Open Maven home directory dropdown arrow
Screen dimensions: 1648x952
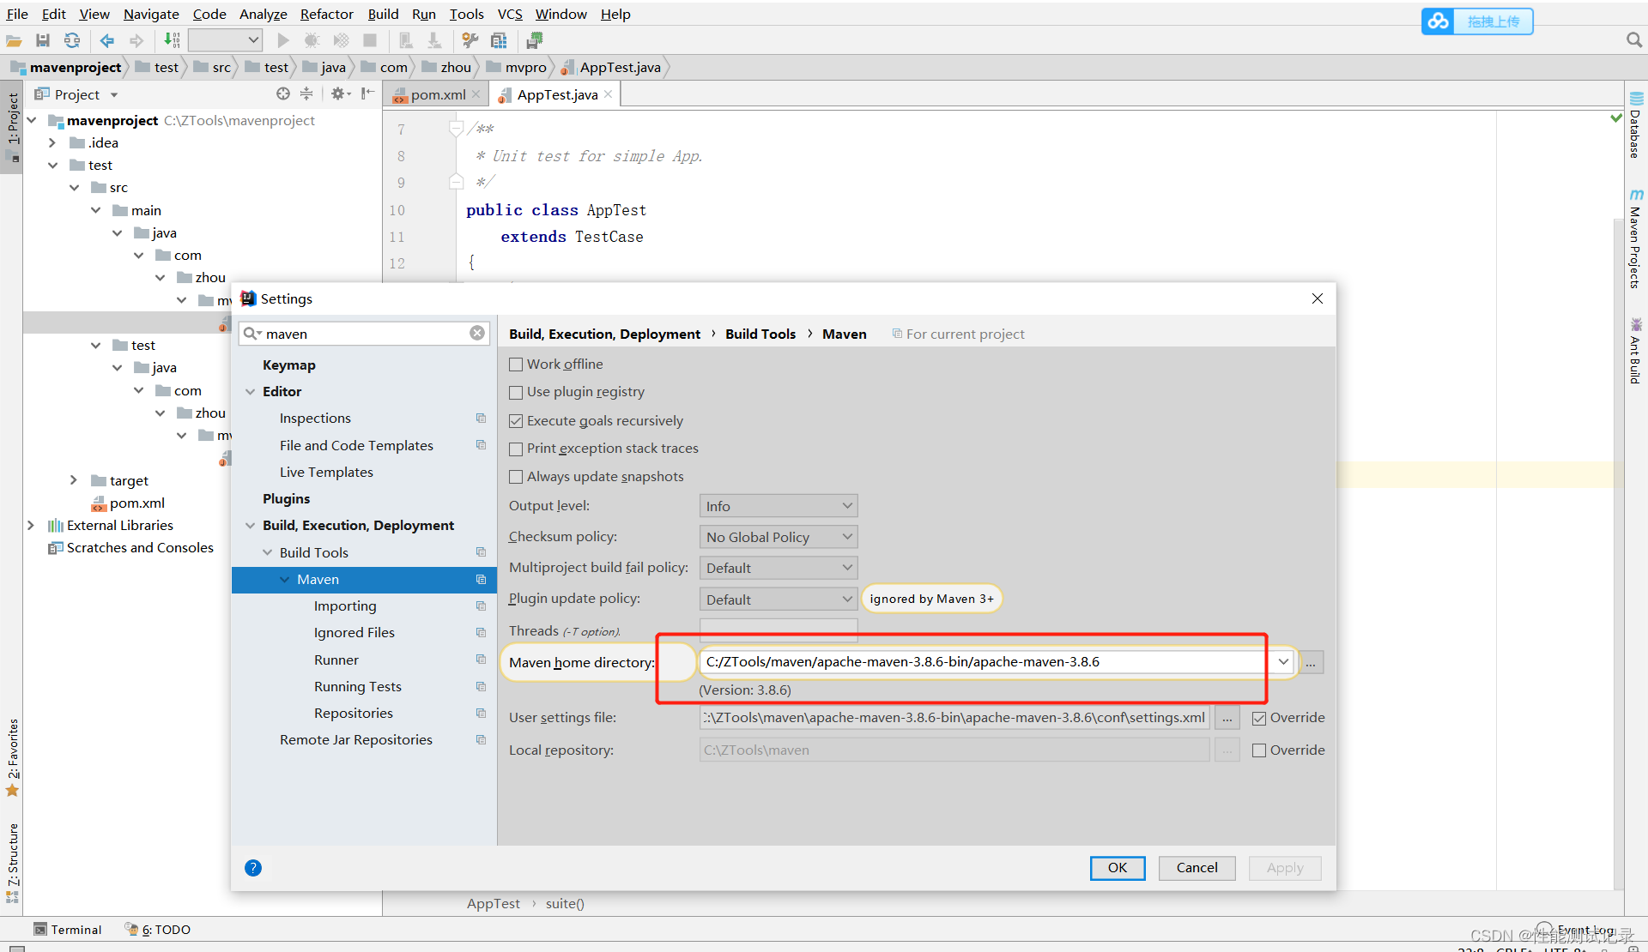pos(1283,662)
